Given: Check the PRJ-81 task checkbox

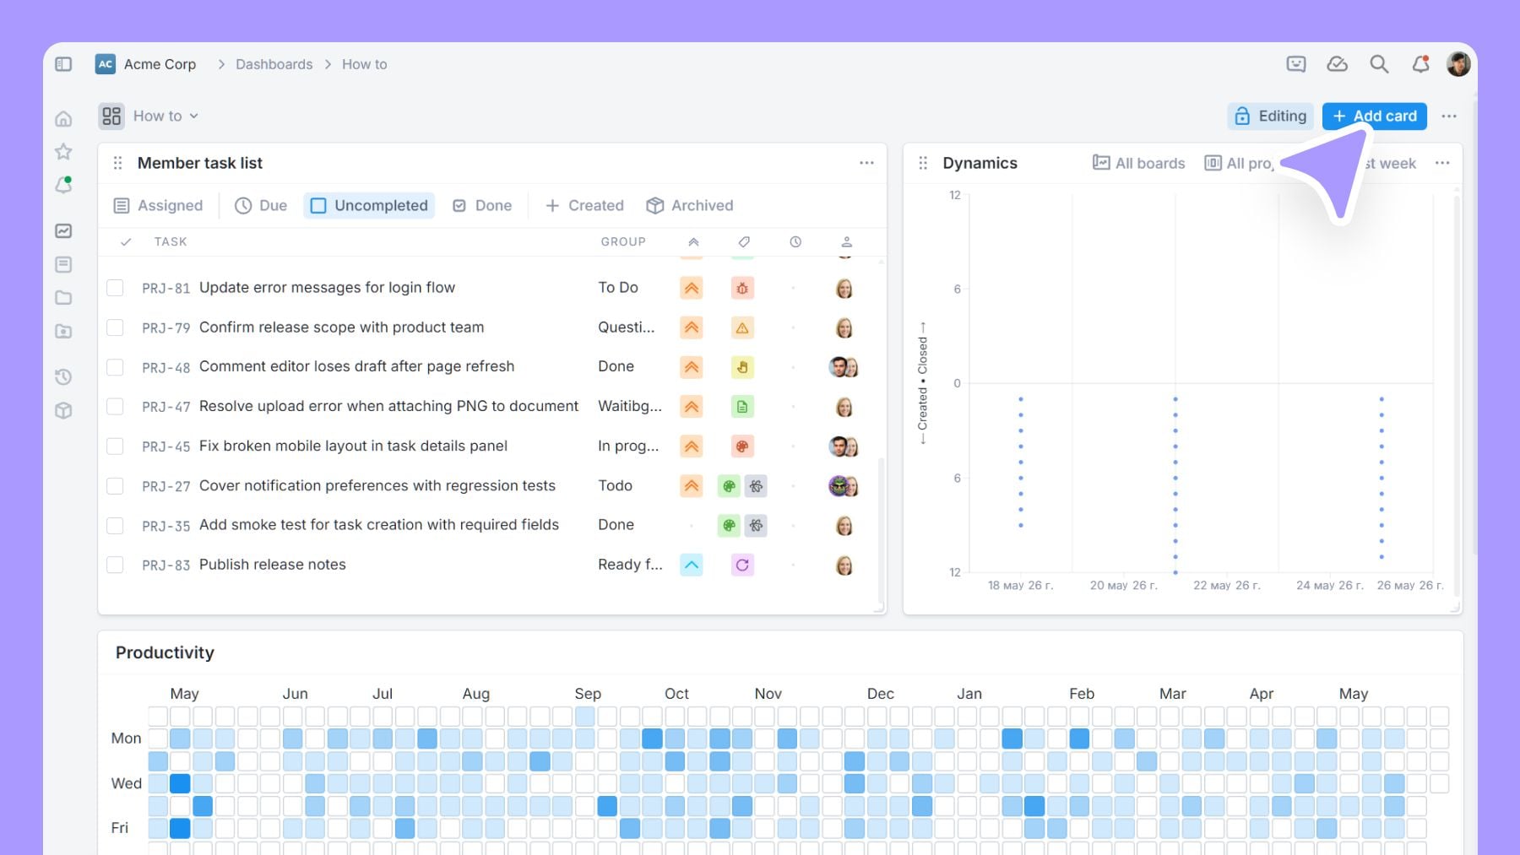Looking at the screenshot, I should (115, 288).
